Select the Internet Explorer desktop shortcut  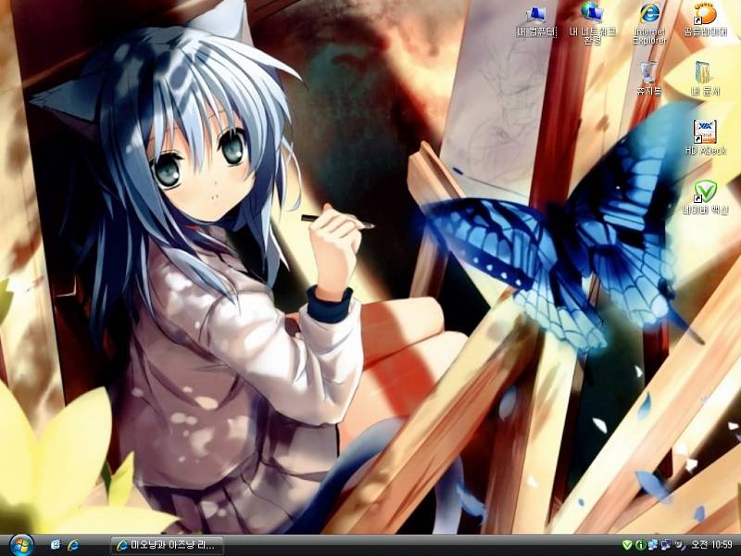(x=649, y=16)
